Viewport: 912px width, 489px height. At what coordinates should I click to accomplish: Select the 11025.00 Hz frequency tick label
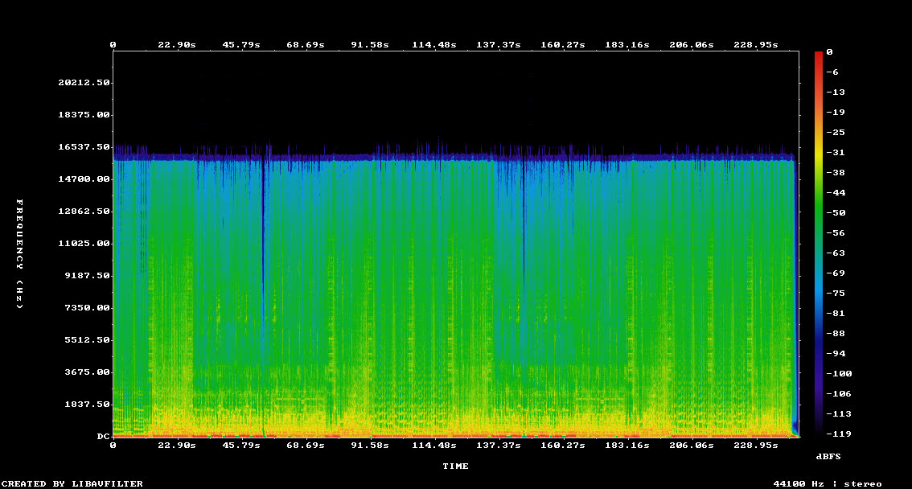point(84,244)
